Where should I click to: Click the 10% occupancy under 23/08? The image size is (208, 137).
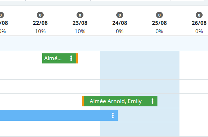(80, 31)
